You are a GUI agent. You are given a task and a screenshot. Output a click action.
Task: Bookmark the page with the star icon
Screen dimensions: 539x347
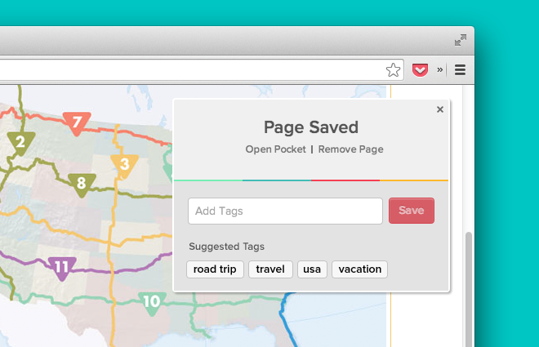(394, 70)
